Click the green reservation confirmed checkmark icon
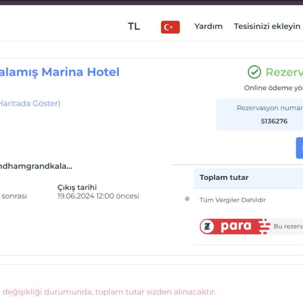Screen dimensions: 303x303 [x=254, y=72]
